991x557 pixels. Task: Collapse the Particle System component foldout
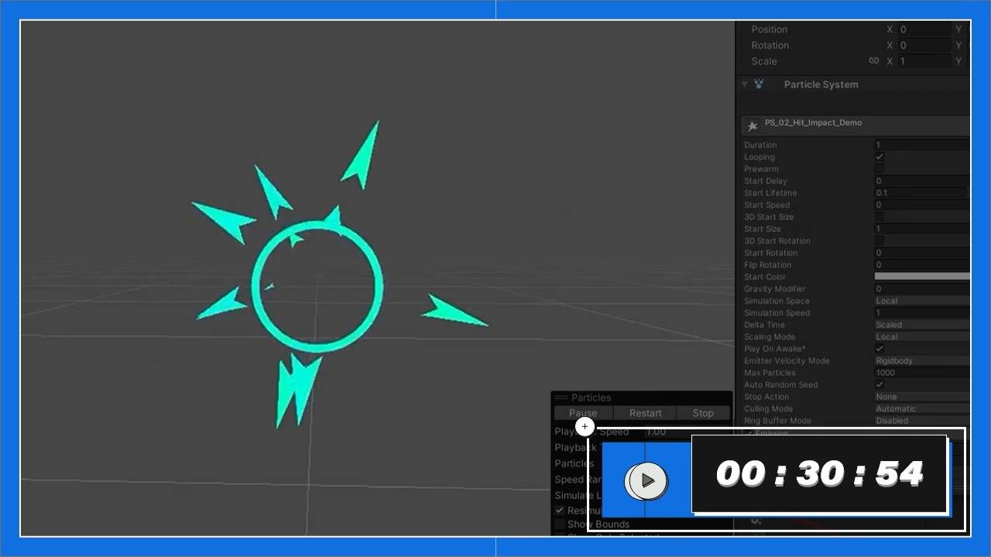[745, 84]
